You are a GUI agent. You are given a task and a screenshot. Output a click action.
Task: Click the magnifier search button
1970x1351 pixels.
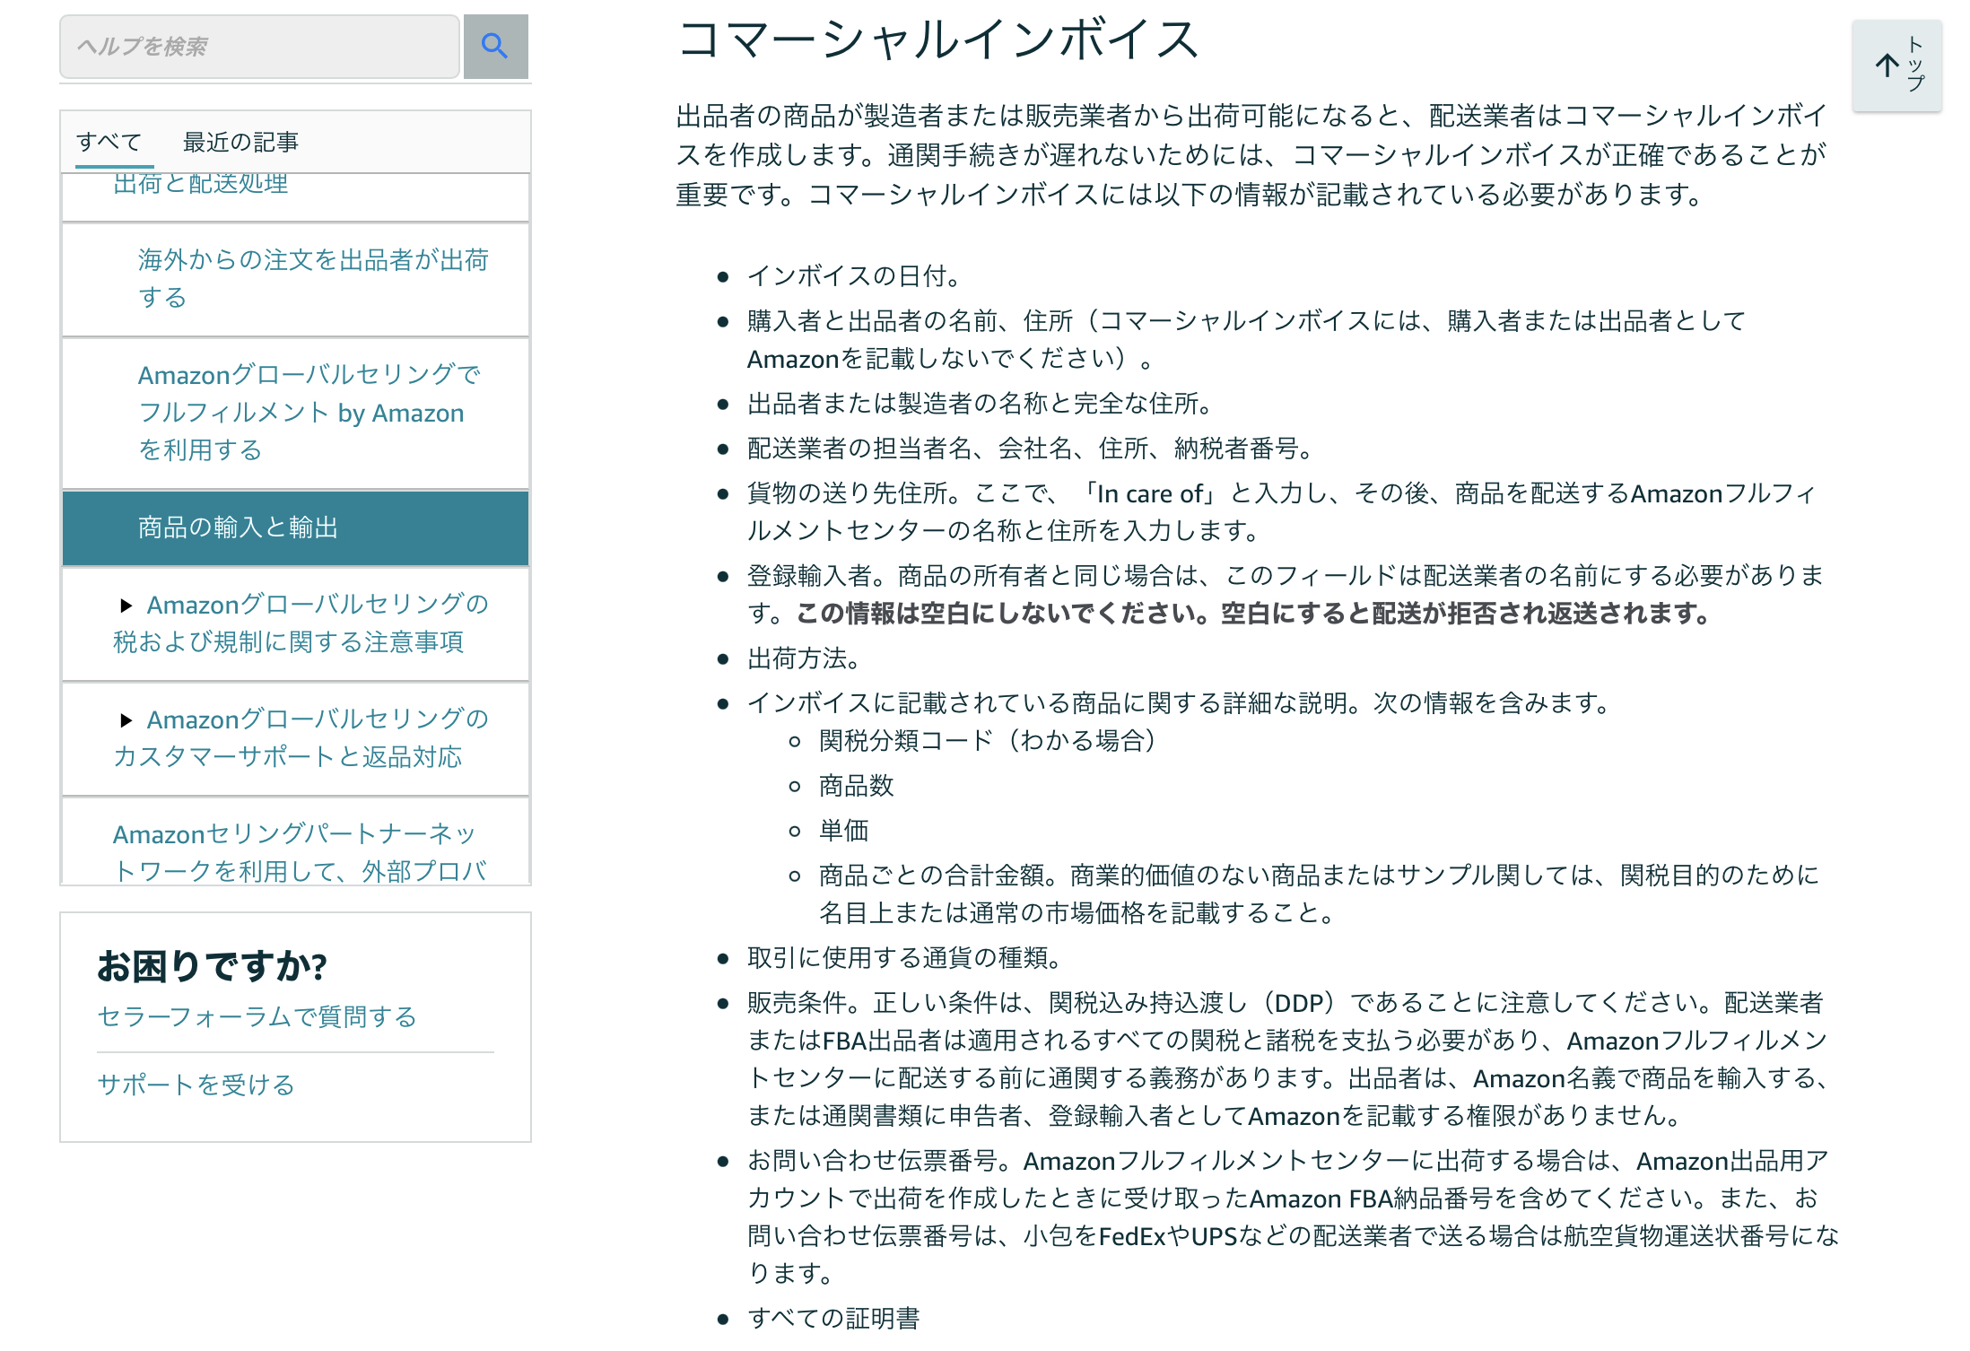(x=495, y=46)
